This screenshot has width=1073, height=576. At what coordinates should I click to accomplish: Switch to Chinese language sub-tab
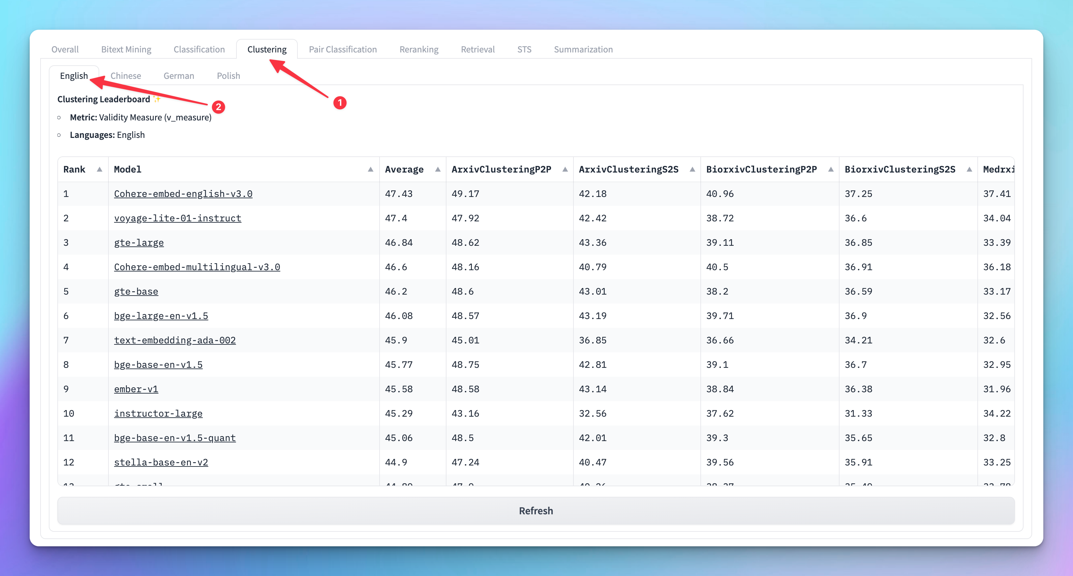(125, 76)
